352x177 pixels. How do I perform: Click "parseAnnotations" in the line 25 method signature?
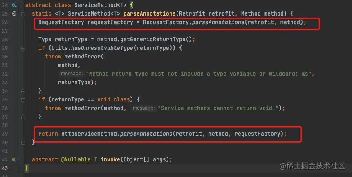coord(150,13)
